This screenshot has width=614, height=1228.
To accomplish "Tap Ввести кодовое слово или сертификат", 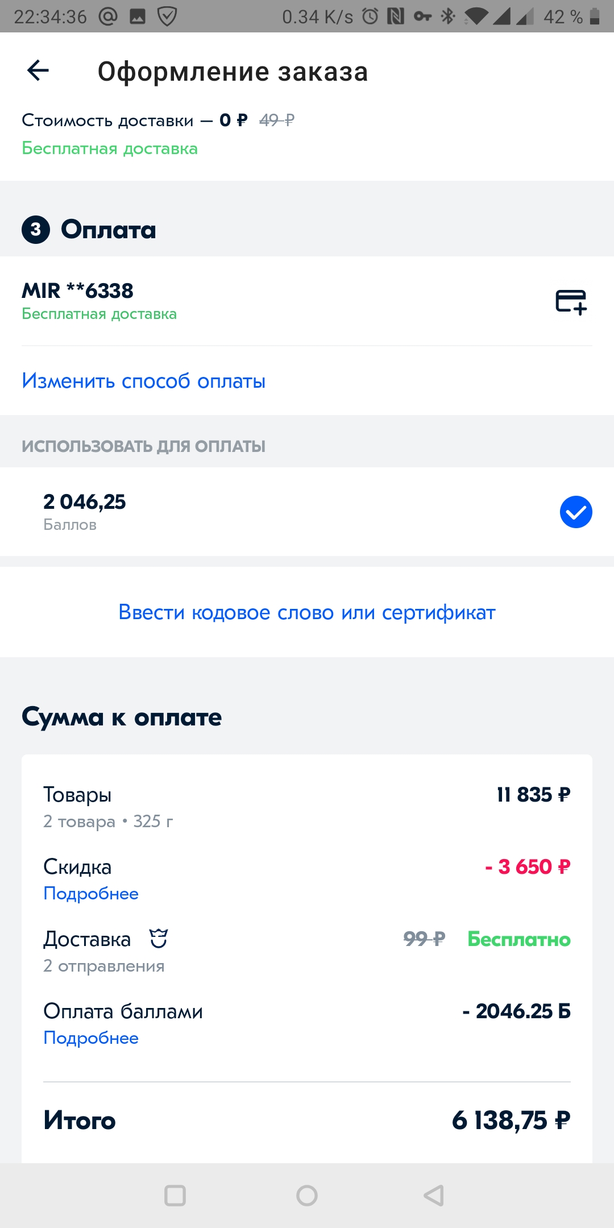I will (x=307, y=612).
